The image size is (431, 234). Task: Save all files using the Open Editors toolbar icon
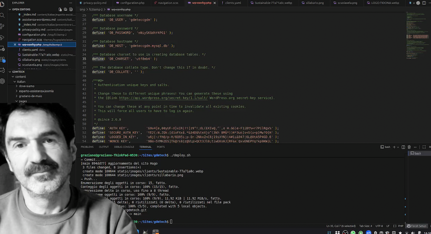[x=65, y=9]
